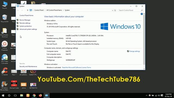Click the Up one level arrow
Viewport: 174px width, 98px height.
pyautogui.click(x=27, y=10)
